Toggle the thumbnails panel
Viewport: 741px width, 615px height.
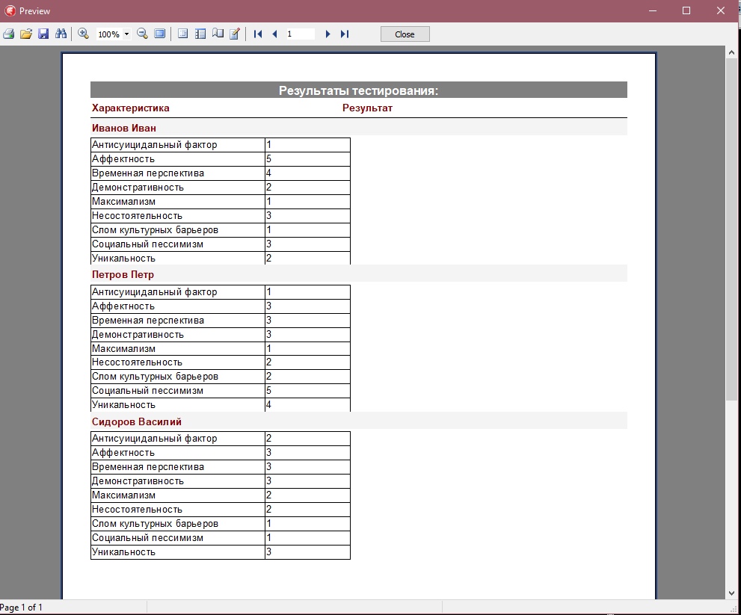[200, 34]
